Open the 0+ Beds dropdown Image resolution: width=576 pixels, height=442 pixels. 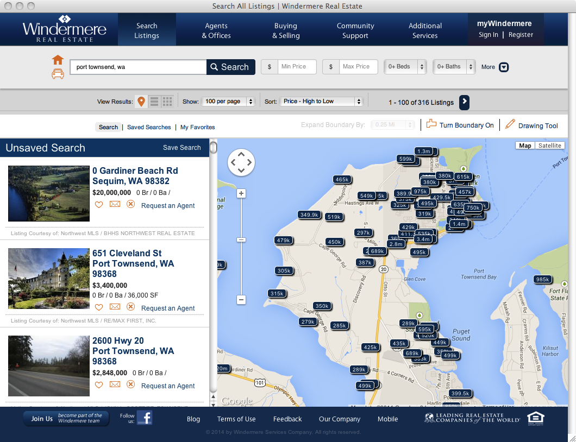(405, 67)
